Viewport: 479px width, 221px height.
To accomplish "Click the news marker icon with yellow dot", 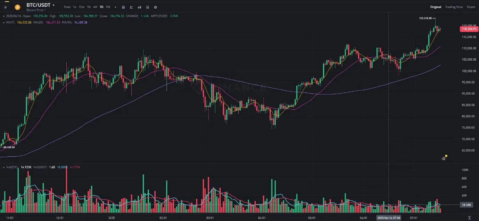I will coord(444,158).
